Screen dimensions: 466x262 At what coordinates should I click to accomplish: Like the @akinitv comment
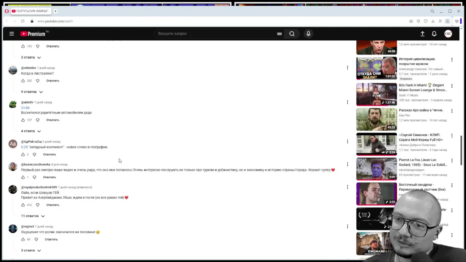(x=23, y=120)
